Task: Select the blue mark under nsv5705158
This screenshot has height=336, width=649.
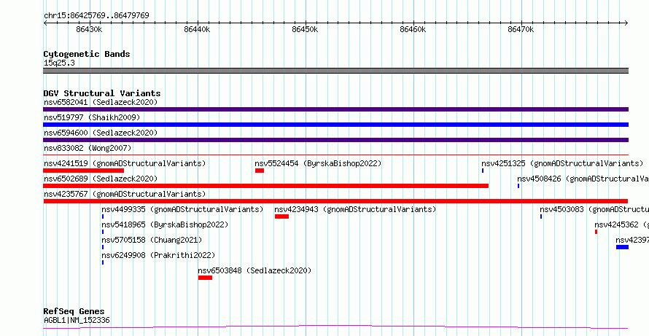Action: pyautogui.click(x=103, y=247)
